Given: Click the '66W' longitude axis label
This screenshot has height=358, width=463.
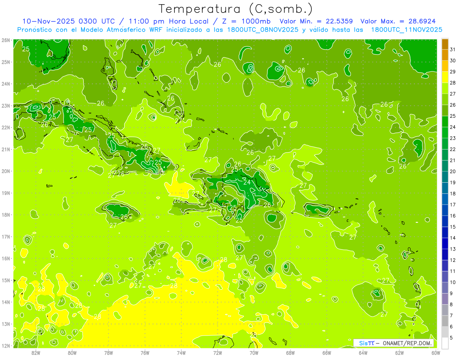Looking at the screenshot, I should coord(327,353).
